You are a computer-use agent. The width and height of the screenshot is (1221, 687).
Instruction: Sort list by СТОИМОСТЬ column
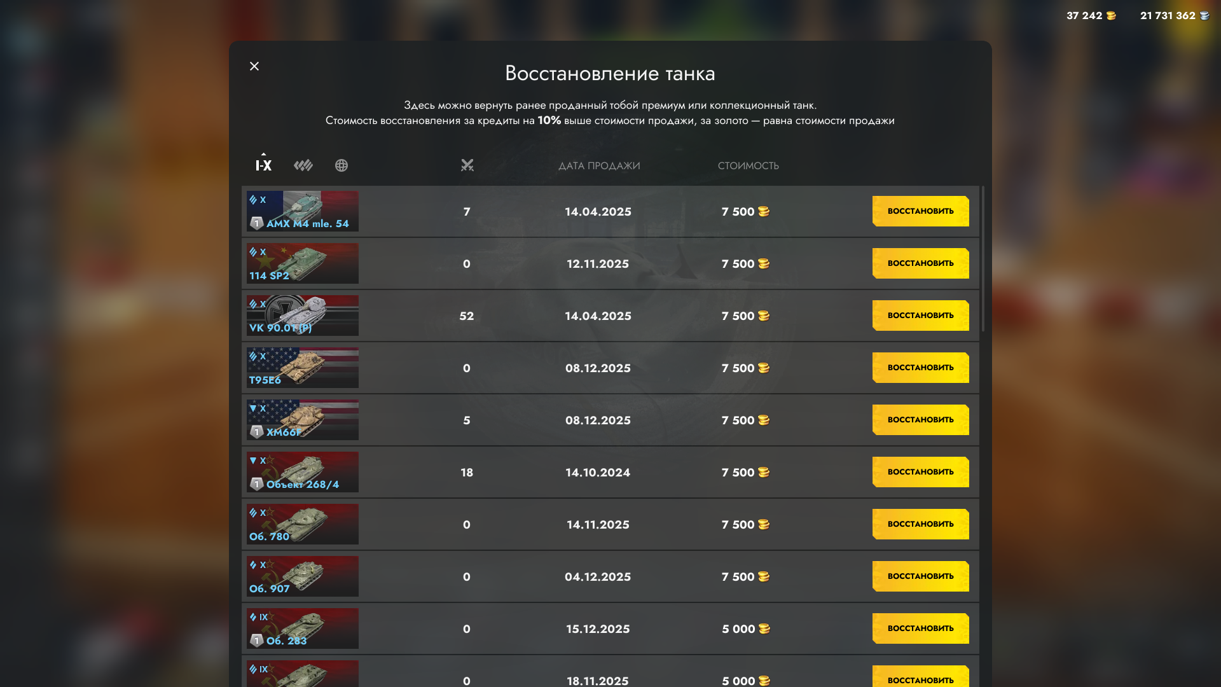click(748, 166)
